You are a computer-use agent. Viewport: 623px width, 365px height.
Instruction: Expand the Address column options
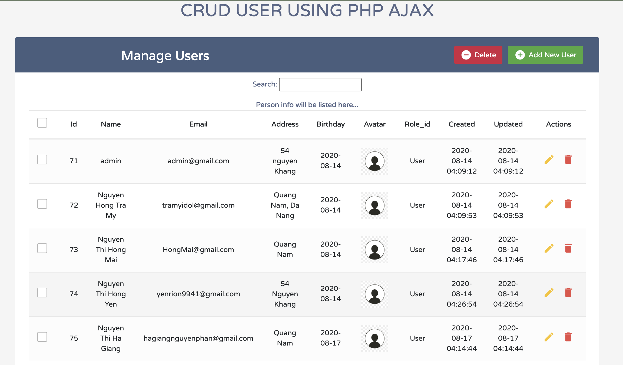[284, 124]
